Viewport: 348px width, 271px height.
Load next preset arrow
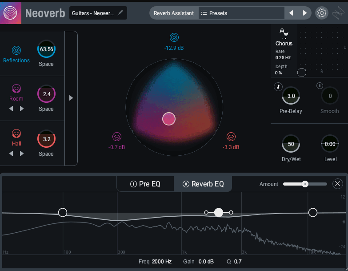[305, 13]
